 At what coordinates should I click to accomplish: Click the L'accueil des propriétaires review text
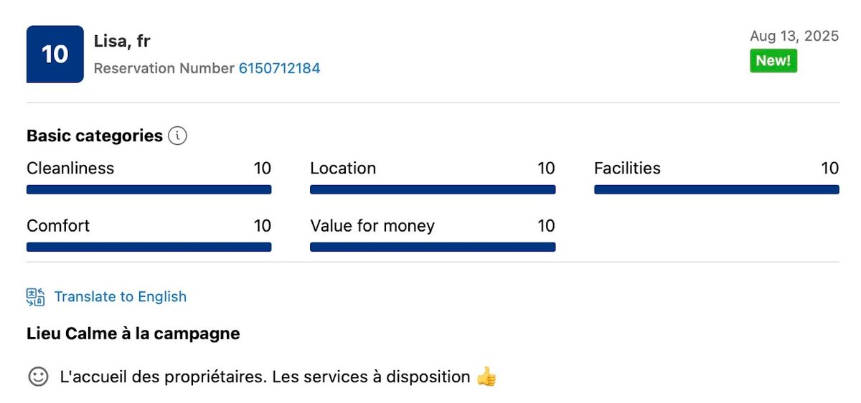pyautogui.click(x=265, y=376)
